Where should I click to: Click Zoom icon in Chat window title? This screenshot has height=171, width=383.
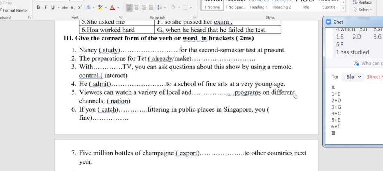[x=328, y=22]
